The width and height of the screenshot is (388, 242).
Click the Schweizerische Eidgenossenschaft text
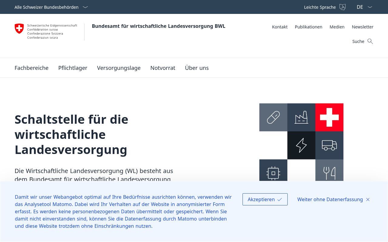click(52, 26)
